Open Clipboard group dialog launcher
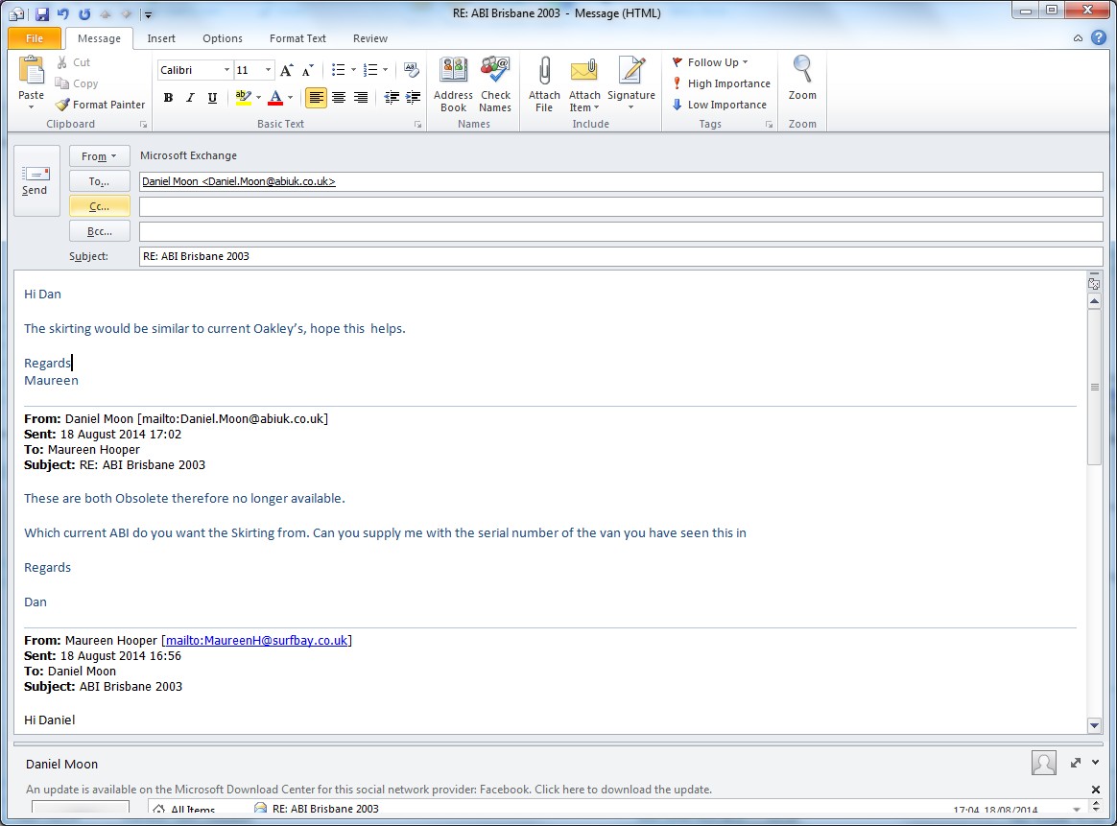Image resolution: width=1117 pixels, height=826 pixels. pyautogui.click(x=143, y=125)
